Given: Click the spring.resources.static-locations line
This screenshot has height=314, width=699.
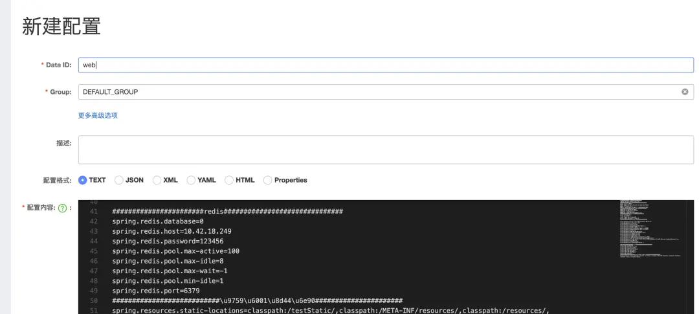Looking at the screenshot, I should (x=330, y=310).
